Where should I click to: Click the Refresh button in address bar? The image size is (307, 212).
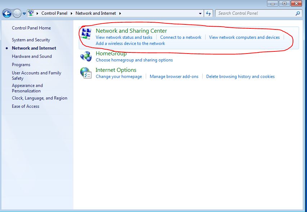pyautogui.click(x=208, y=14)
